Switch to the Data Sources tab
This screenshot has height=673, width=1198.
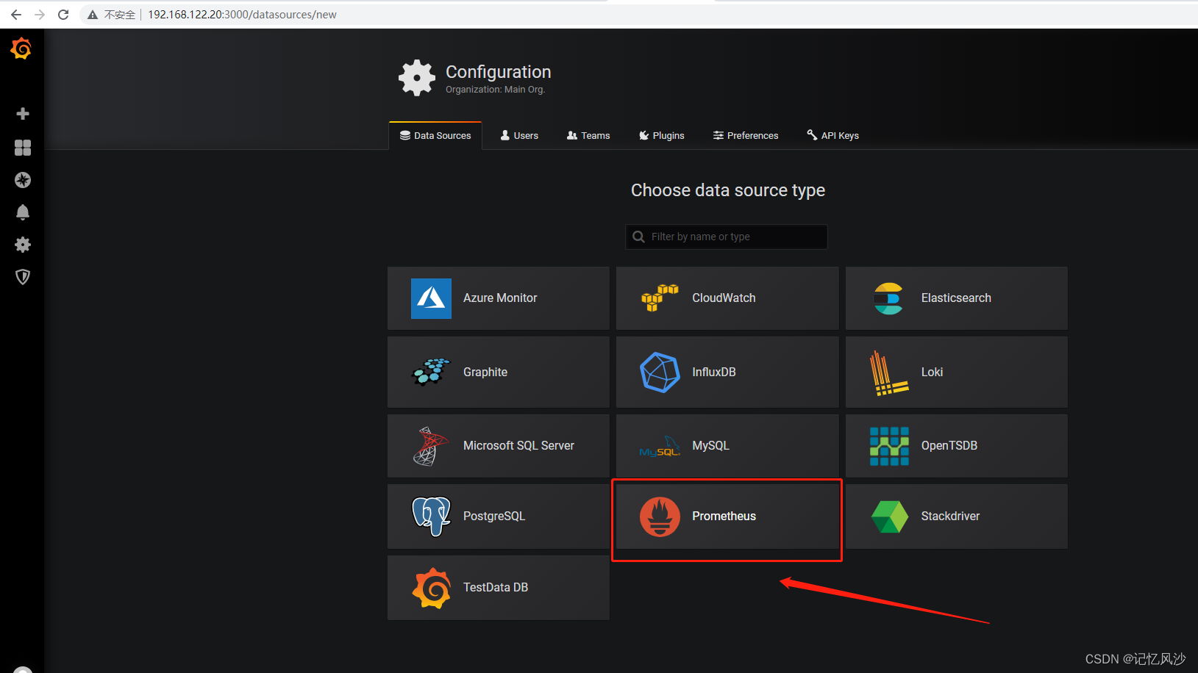pos(435,136)
